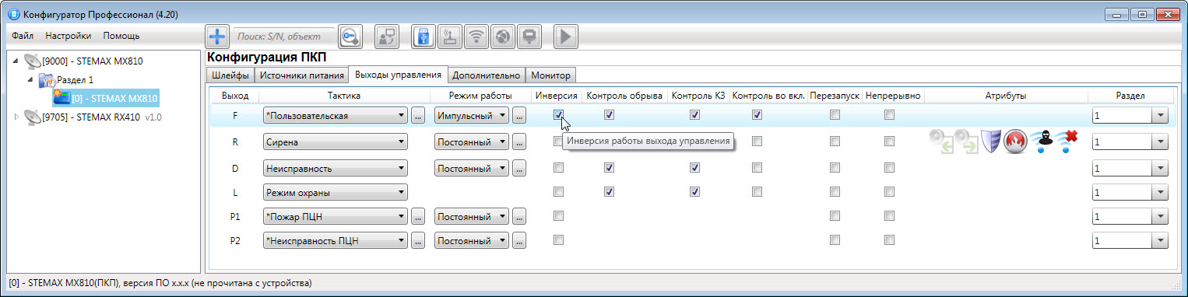
Task: Enable Инверсия checkbox for output P1
Action: [x=558, y=215]
